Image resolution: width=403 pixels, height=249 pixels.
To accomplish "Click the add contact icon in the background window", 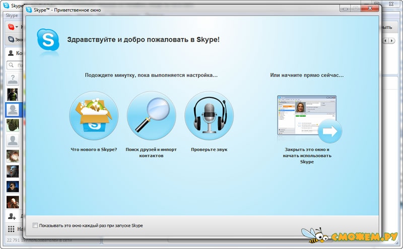I will tap(12, 216).
